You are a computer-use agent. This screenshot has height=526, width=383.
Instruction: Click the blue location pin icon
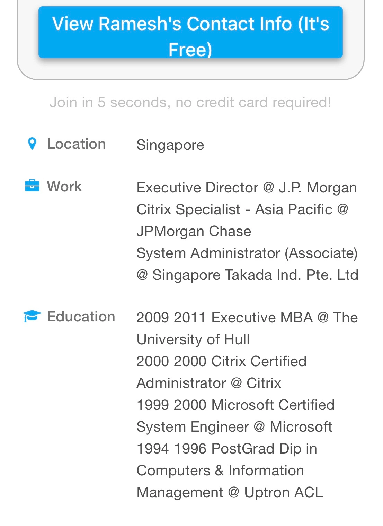click(32, 144)
